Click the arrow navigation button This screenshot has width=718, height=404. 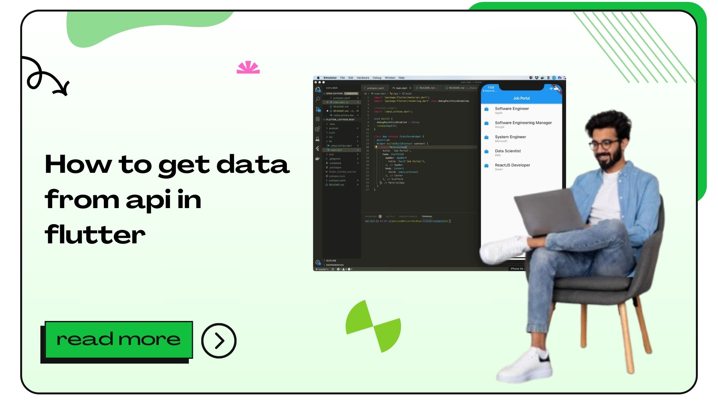(x=220, y=341)
